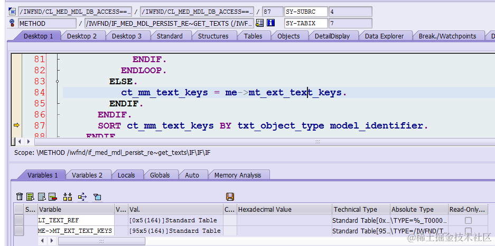The image size is (495, 246).
Task: Click the row selector button for LT_TEXT_REF
Action: (x=19, y=220)
